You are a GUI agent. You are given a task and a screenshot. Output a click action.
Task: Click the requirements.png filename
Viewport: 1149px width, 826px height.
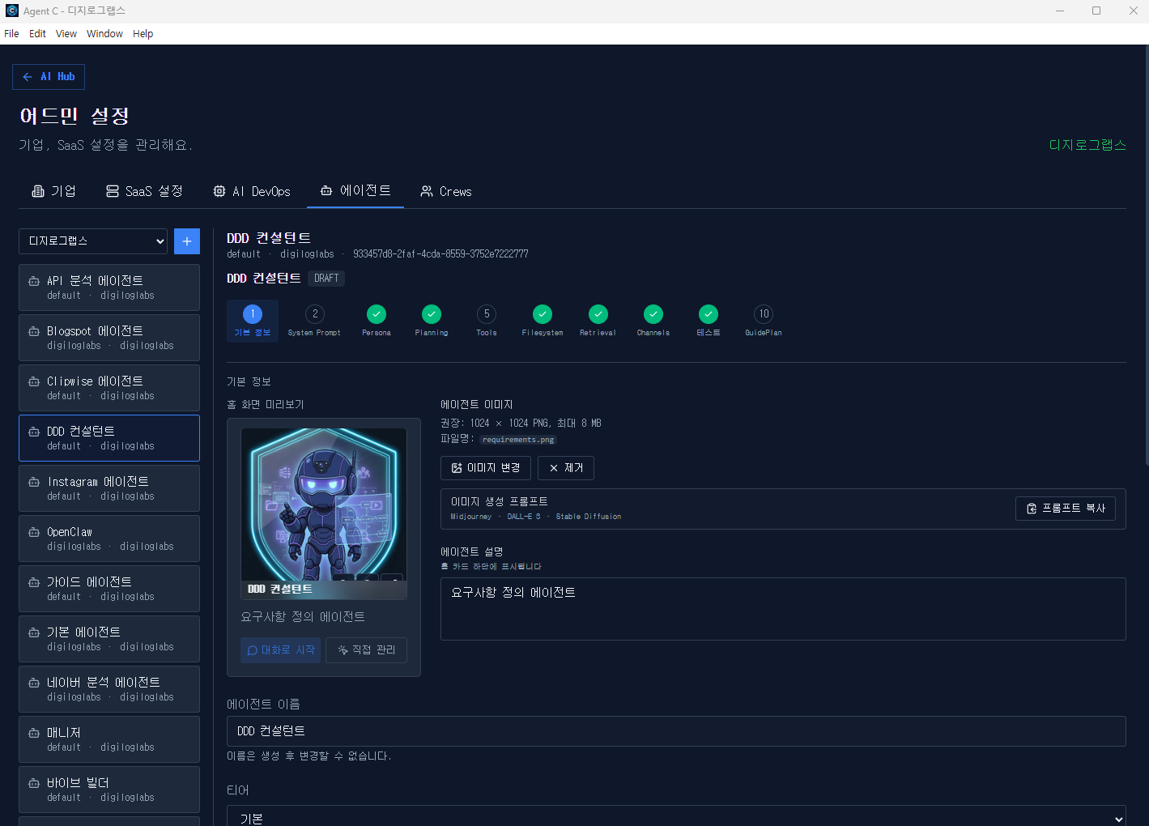[x=518, y=440]
